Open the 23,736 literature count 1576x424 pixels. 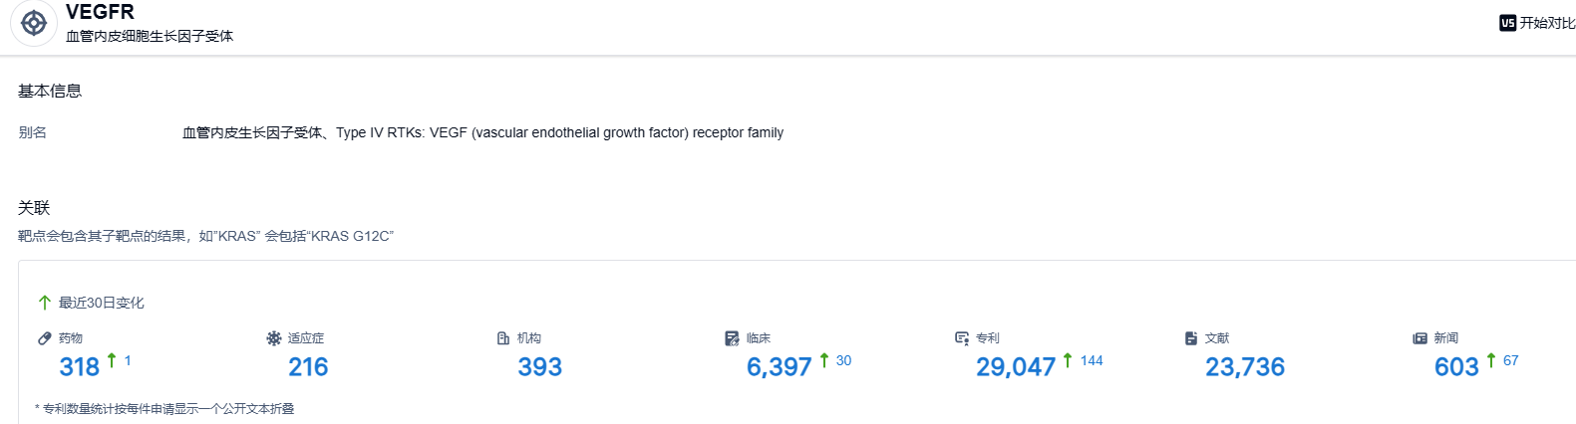click(1244, 367)
